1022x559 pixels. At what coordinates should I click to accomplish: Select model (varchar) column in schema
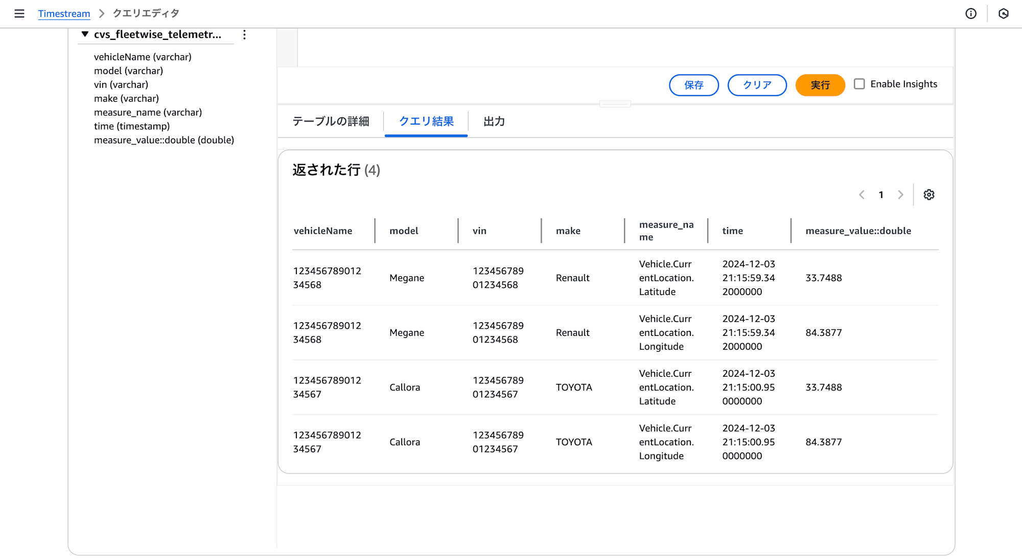pyautogui.click(x=128, y=71)
